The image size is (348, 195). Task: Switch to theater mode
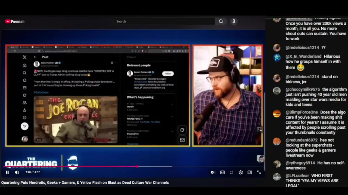tap(250, 172)
